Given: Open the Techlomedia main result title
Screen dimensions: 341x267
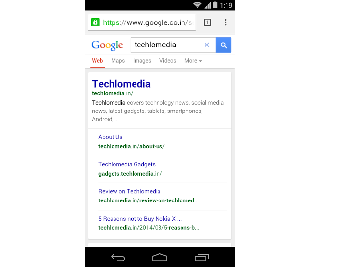Looking at the screenshot, I should pos(121,84).
